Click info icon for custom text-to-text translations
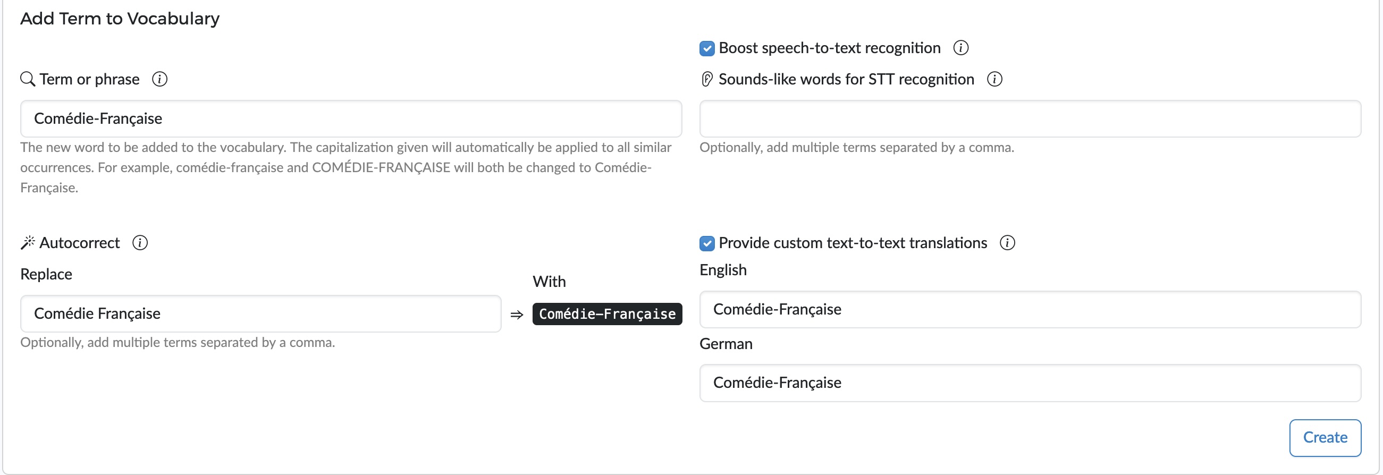The image size is (1383, 475). pyautogui.click(x=1007, y=243)
